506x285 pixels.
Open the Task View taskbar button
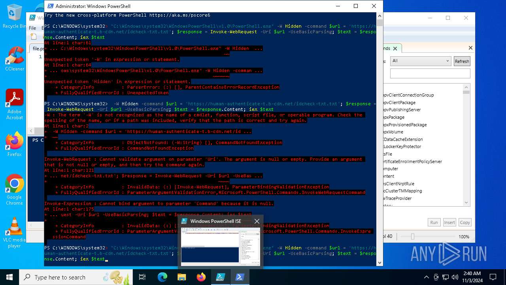(x=142, y=277)
